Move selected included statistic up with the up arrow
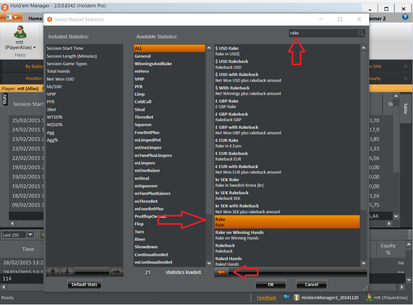This screenshot has width=413, height=305. 53,272
